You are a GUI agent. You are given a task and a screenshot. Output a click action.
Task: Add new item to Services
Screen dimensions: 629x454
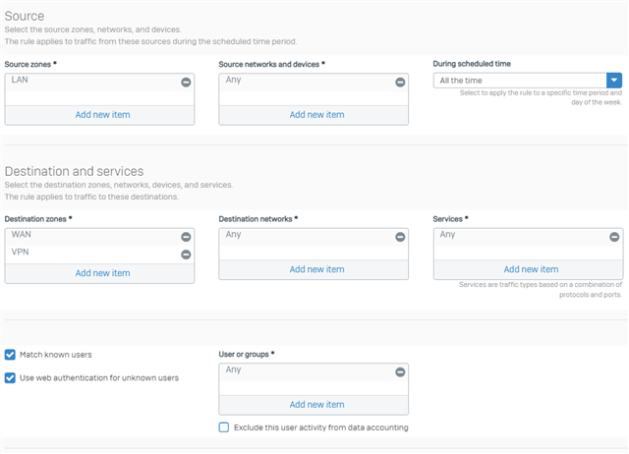click(x=531, y=269)
